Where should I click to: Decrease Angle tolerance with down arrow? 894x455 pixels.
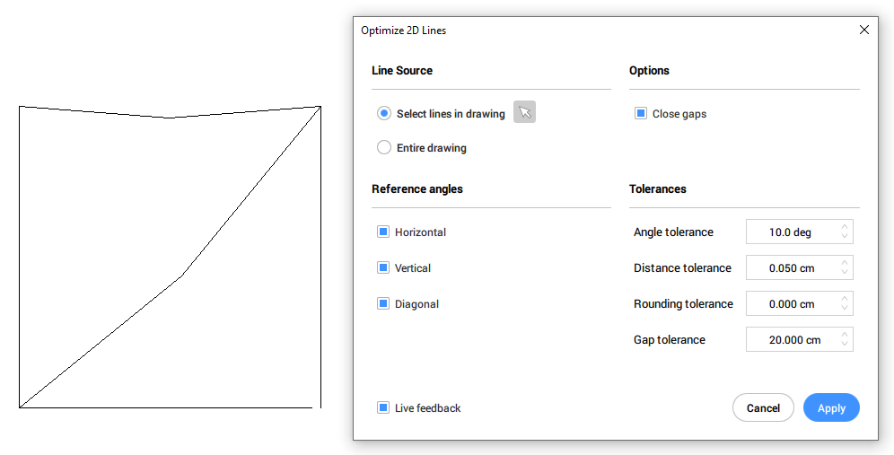click(845, 237)
